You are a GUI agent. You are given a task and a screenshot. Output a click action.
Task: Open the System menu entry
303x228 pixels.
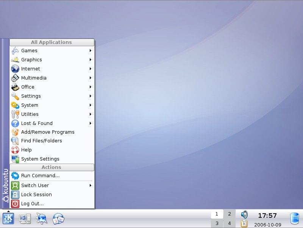52,105
